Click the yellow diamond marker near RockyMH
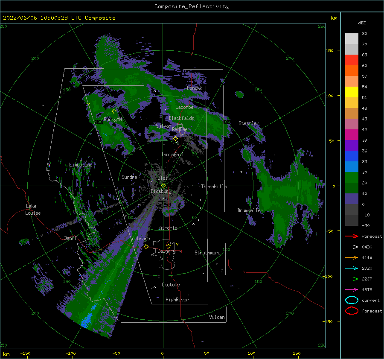Viewport: 384px width, 359px height. pos(114,111)
